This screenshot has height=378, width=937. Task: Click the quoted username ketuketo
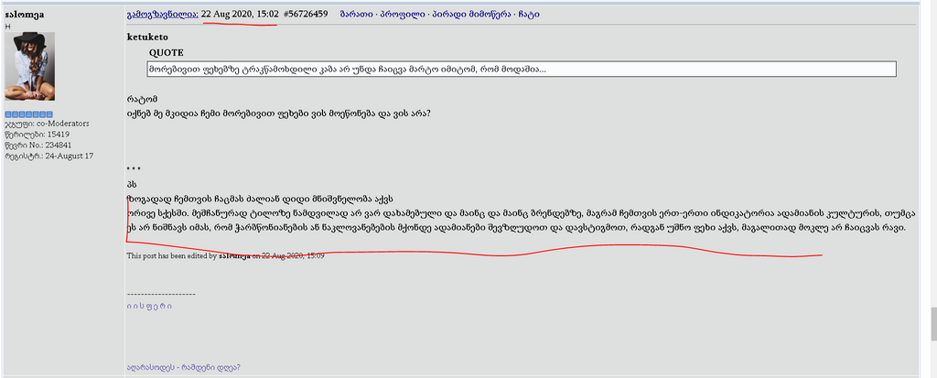coord(147,38)
